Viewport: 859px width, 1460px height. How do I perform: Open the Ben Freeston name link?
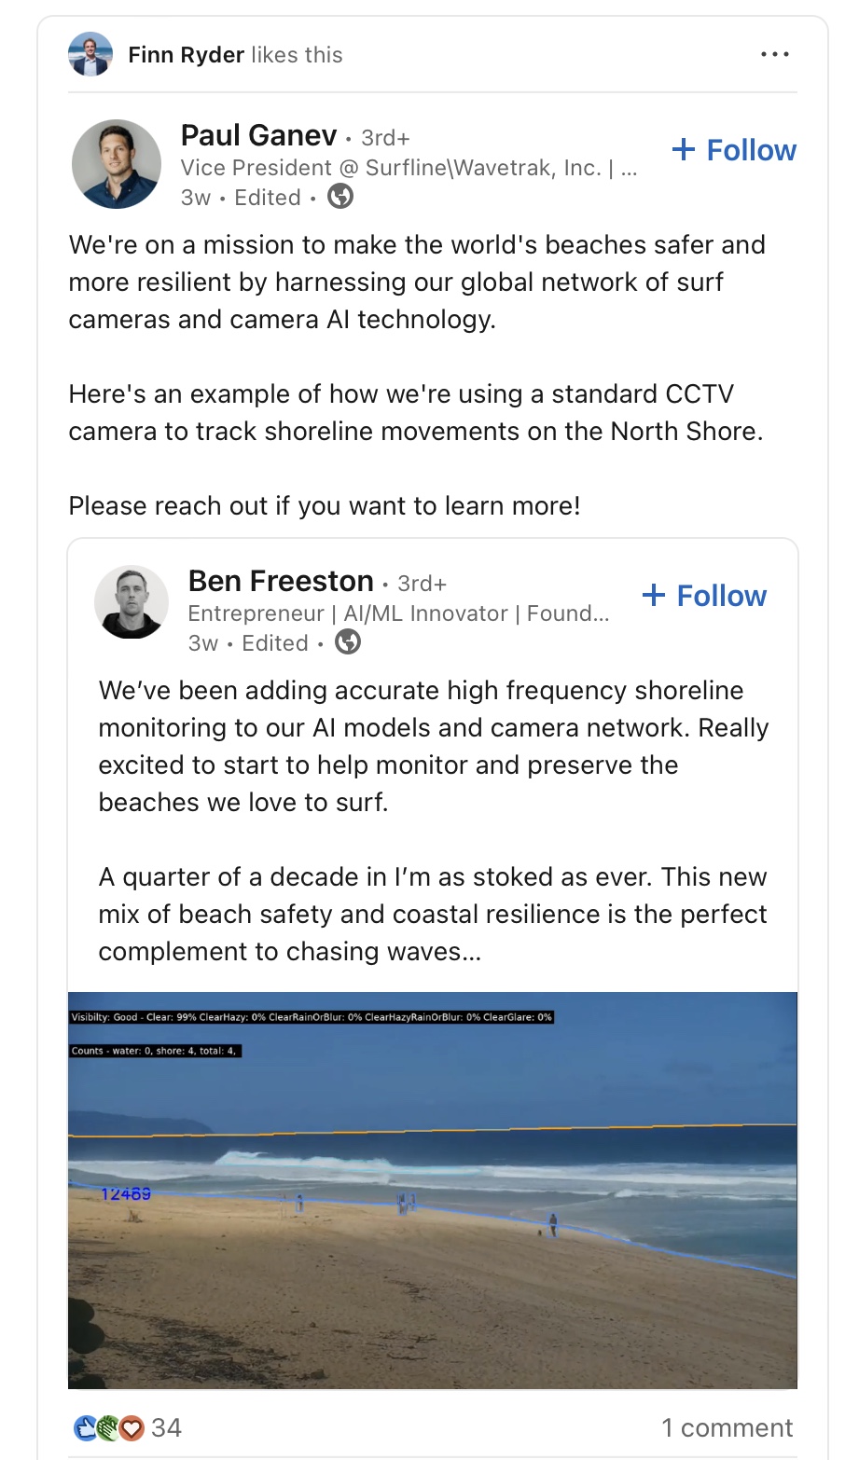pos(281,582)
